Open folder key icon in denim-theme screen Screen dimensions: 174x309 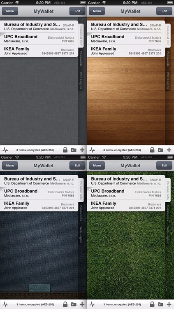pyautogui.click(x=74, y=304)
